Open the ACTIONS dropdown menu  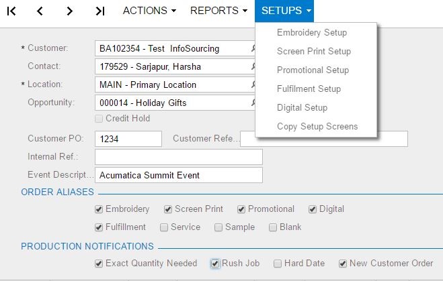click(x=149, y=11)
